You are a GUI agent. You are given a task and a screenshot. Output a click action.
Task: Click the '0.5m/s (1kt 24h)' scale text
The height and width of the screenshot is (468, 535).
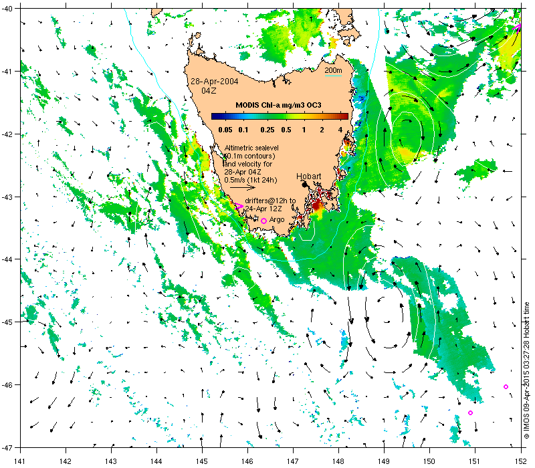pos(251,180)
